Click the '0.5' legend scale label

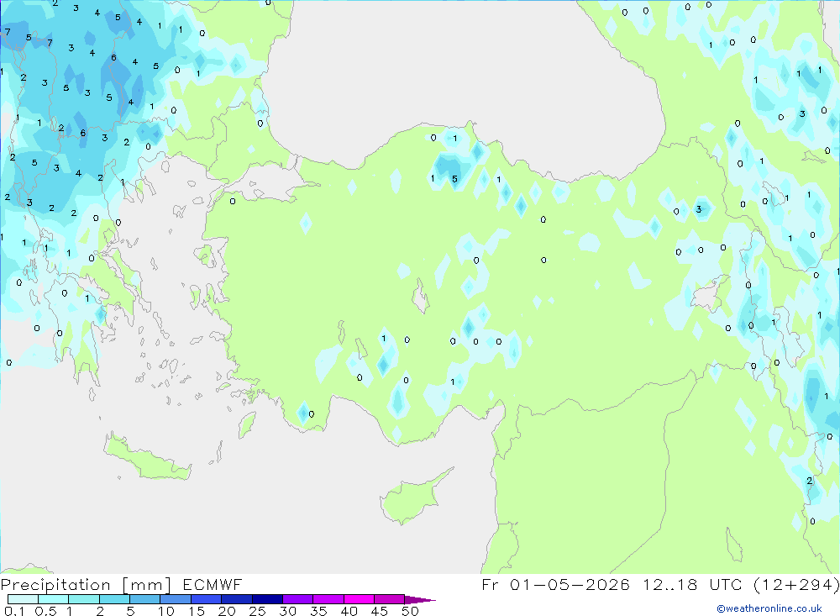(x=45, y=611)
